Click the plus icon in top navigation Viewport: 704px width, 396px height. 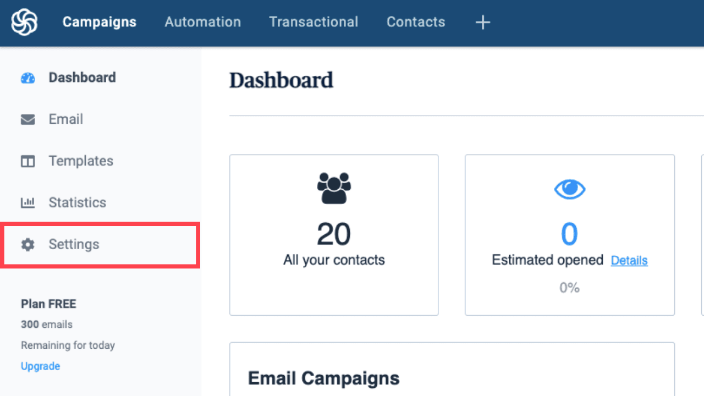(482, 23)
